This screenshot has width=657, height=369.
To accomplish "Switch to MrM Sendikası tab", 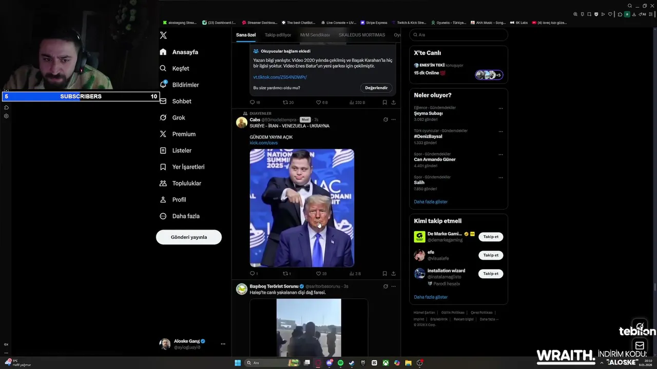I will tap(315, 35).
